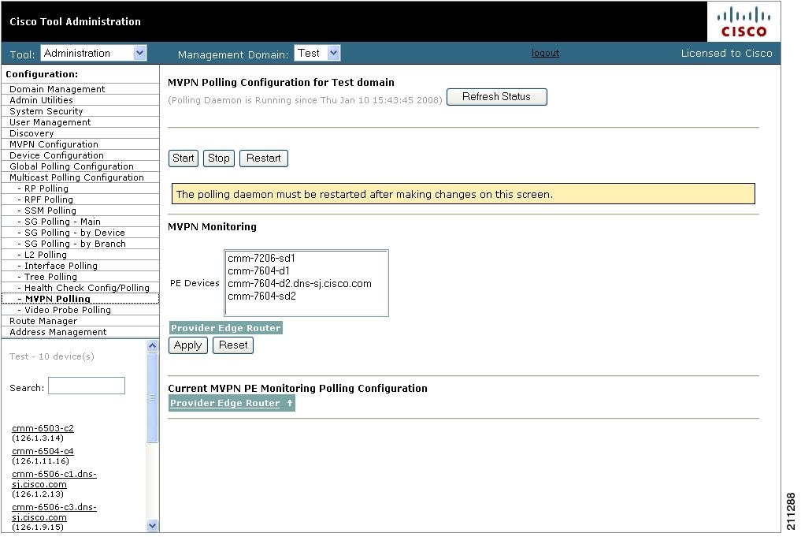This screenshot has width=801, height=537.
Task: Click the Apply button
Action: coord(187,345)
